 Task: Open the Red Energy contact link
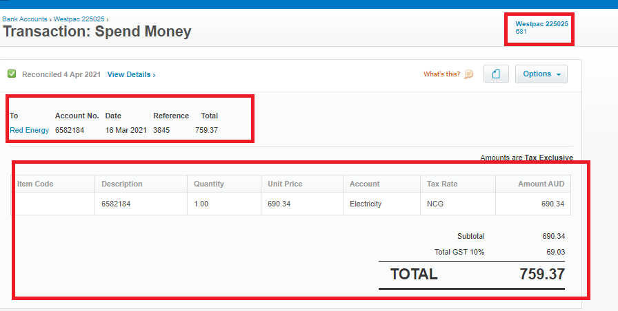(x=29, y=130)
